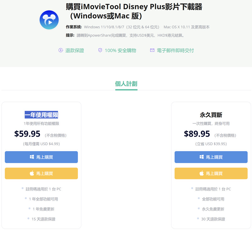252x230 pixels.
Task: Click the email delivery envelope icon
Action: [x=152, y=50]
